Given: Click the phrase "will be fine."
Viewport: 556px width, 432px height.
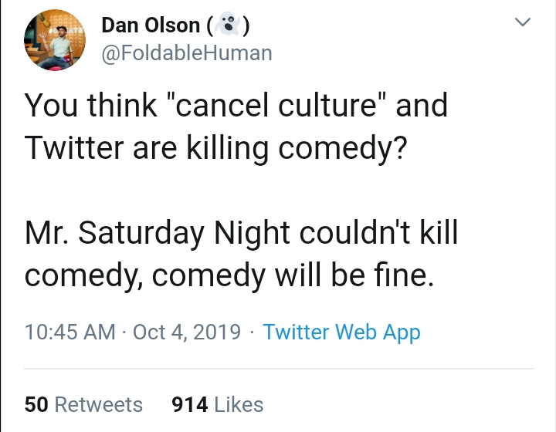Looking at the screenshot, I should coord(354,275).
